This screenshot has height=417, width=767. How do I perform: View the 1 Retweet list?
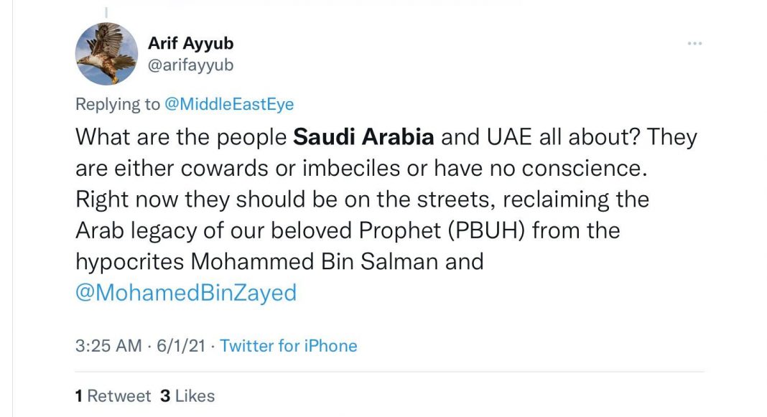[x=113, y=395]
